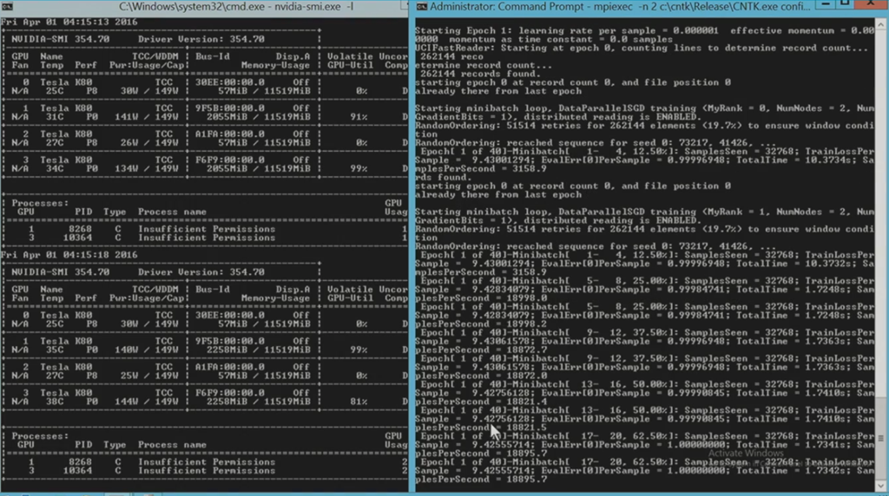Screen dimensions: 889x496
Task: Click the line '262144 records found.'
Action: pyautogui.click(x=480, y=74)
